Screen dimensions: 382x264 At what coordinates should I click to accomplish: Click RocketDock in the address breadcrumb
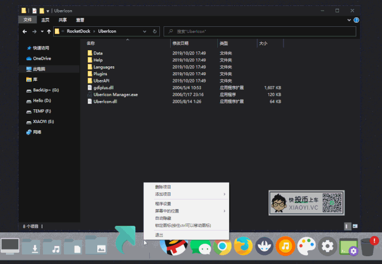coord(78,31)
